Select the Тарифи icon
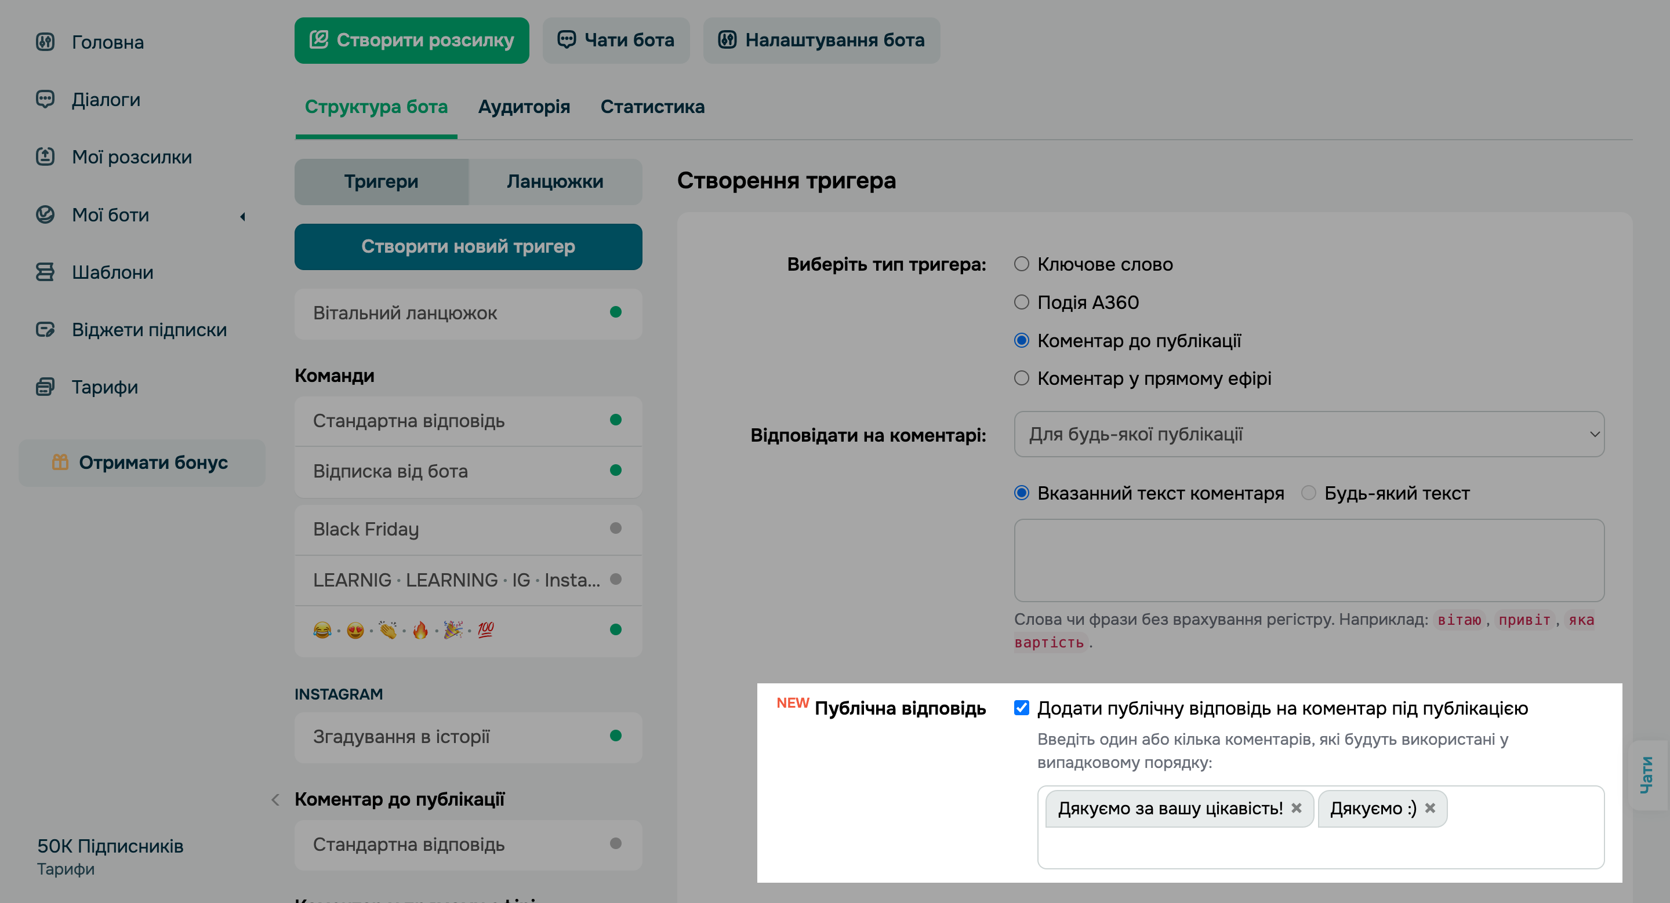 [x=45, y=387]
